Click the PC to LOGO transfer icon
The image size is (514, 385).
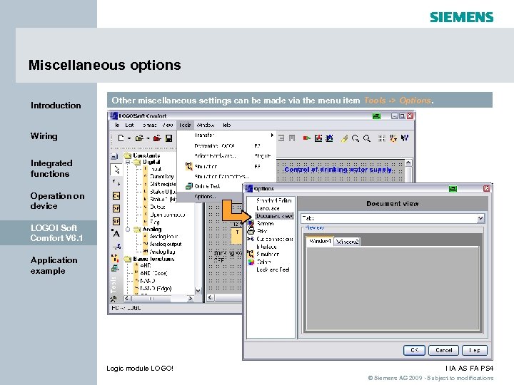coord(318,138)
